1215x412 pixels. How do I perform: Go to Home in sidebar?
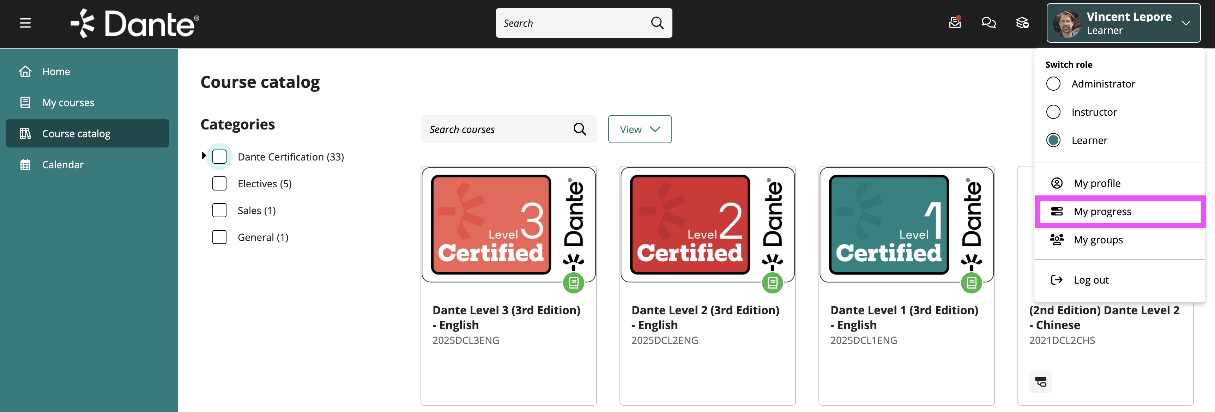click(x=56, y=72)
